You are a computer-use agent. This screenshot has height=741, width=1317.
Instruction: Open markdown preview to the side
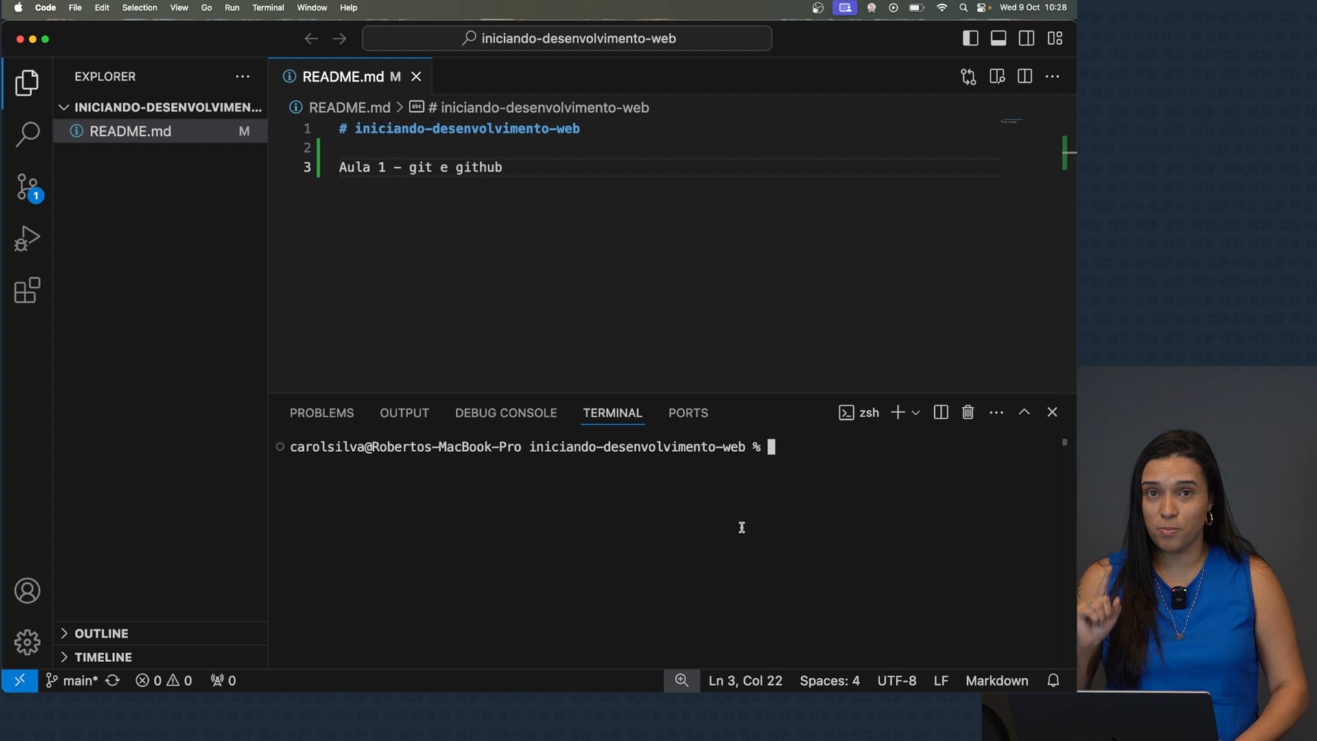point(997,77)
